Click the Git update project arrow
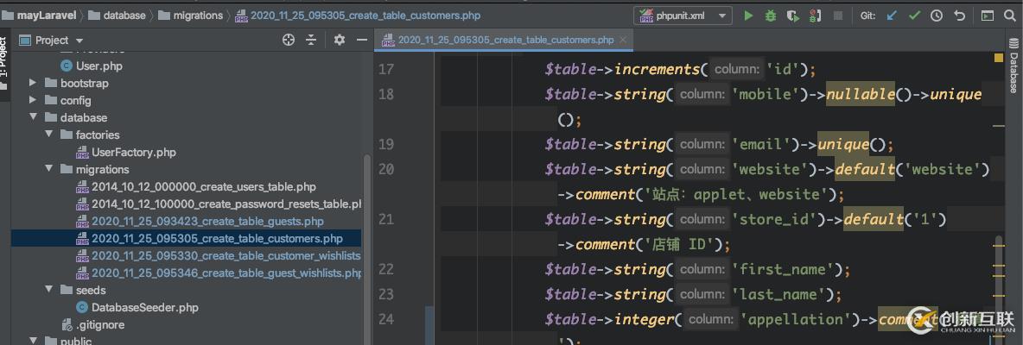Image resolution: width=1023 pixels, height=345 pixels. coord(893,16)
